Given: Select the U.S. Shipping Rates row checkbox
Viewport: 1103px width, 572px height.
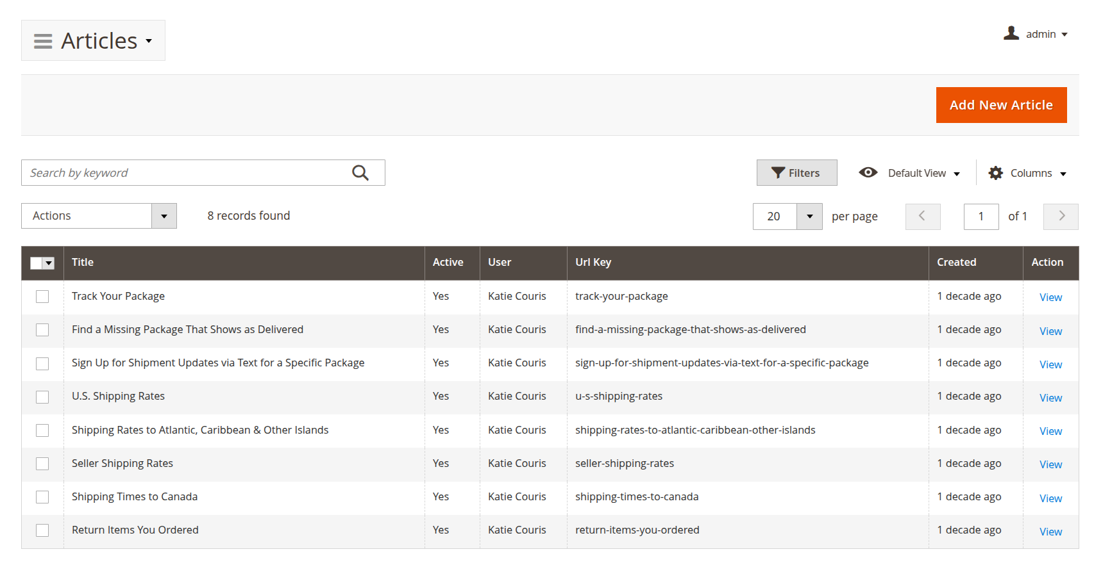Looking at the screenshot, I should pyautogui.click(x=42, y=397).
